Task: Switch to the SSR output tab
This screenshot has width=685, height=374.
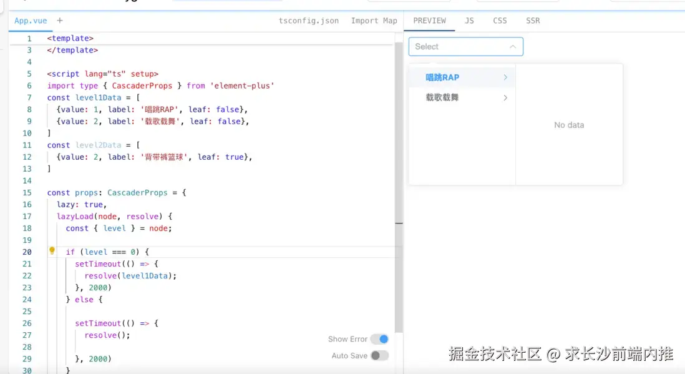Action: pos(533,21)
